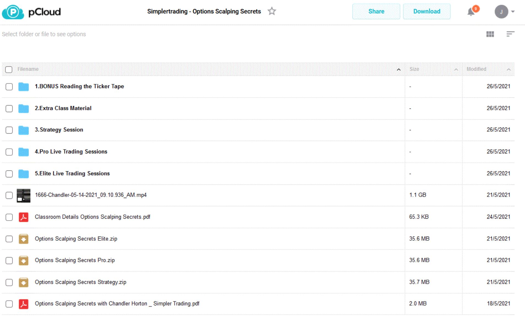525x320 pixels.
Task: Click the 1.1 GB size value
Action: click(x=418, y=195)
